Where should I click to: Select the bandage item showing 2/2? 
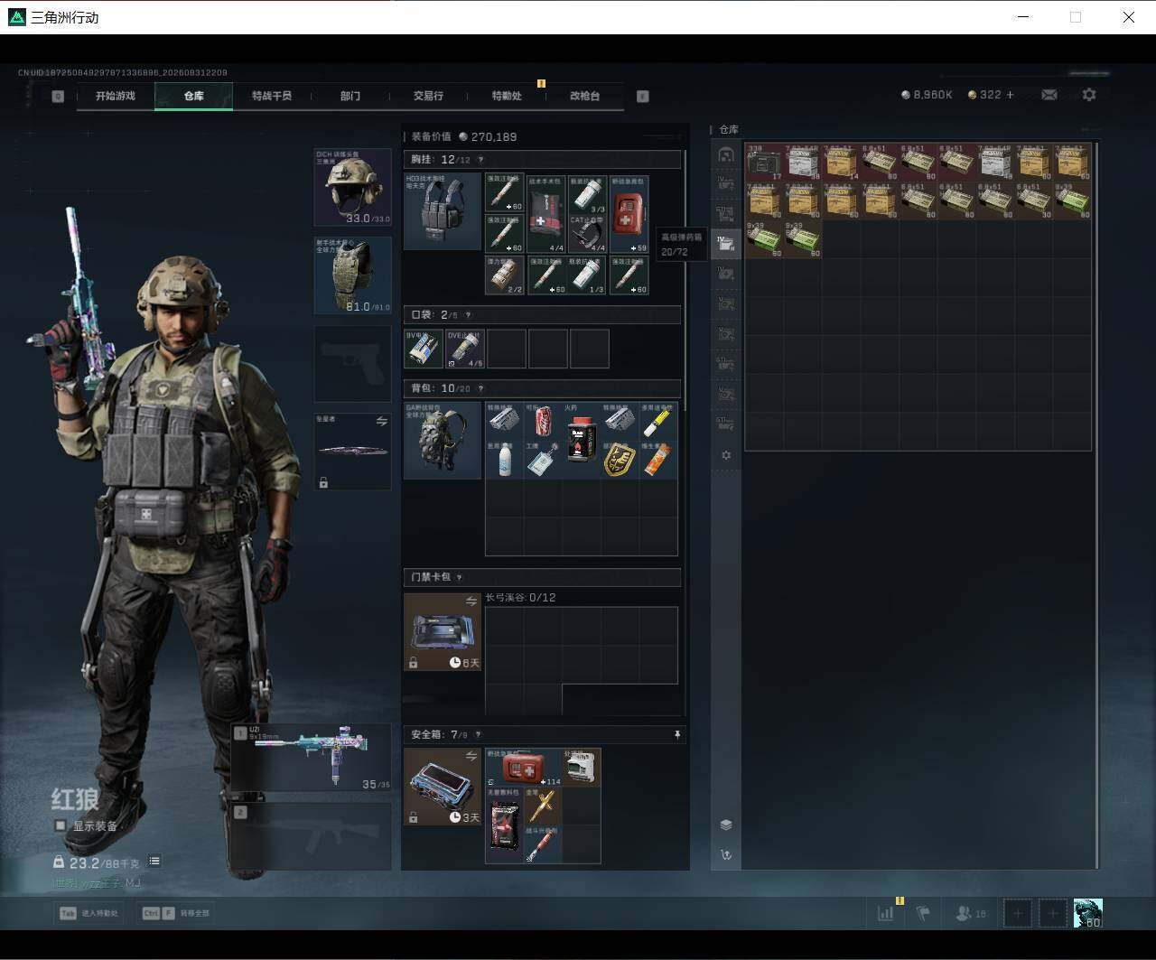pyautogui.click(x=505, y=275)
